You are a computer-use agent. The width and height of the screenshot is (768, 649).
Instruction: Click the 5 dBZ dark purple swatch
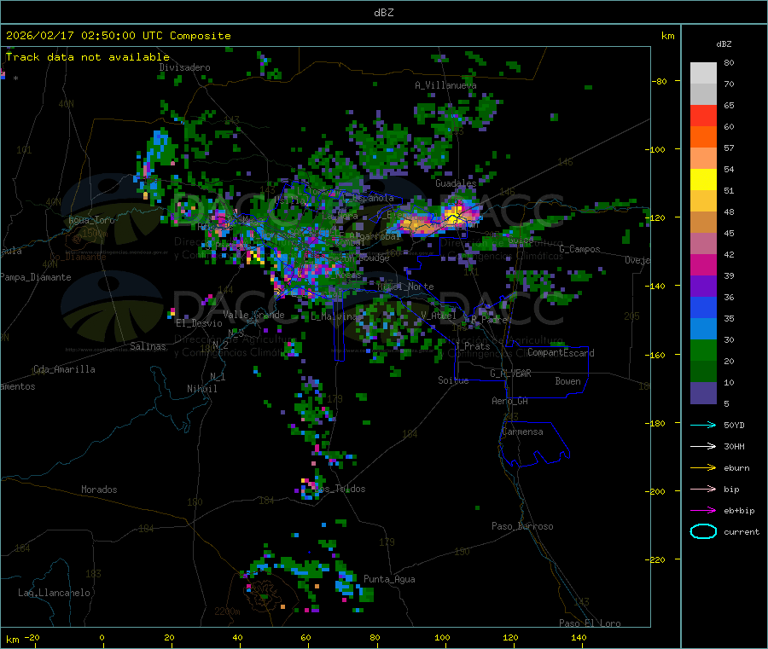click(x=703, y=393)
